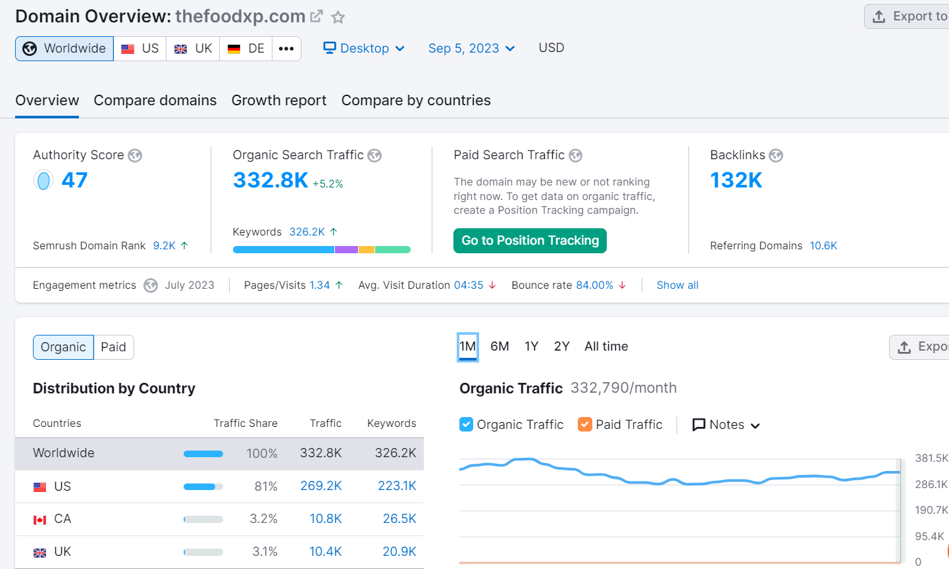Click the Authority Score circle gauge icon
The image size is (949, 569).
coord(43,180)
